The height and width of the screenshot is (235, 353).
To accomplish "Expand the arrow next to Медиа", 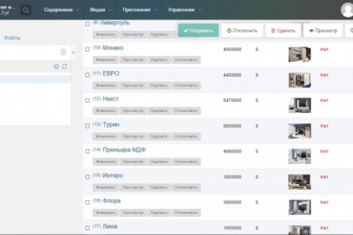I will (110, 10).
